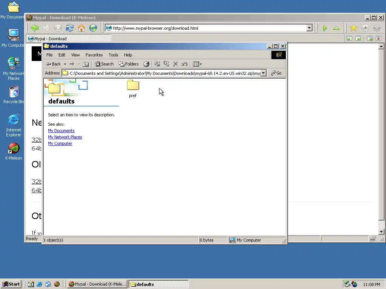Click the previous tab icon in K-Meleon

(x=349, y=38)
